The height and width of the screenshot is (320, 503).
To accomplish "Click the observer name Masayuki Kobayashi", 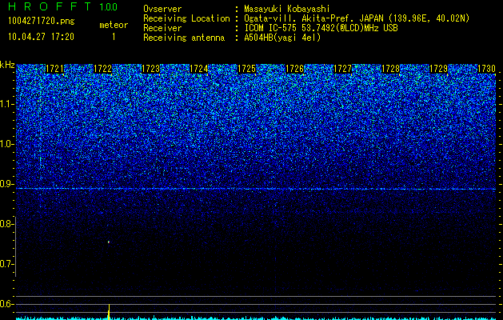I will [287, 10].
